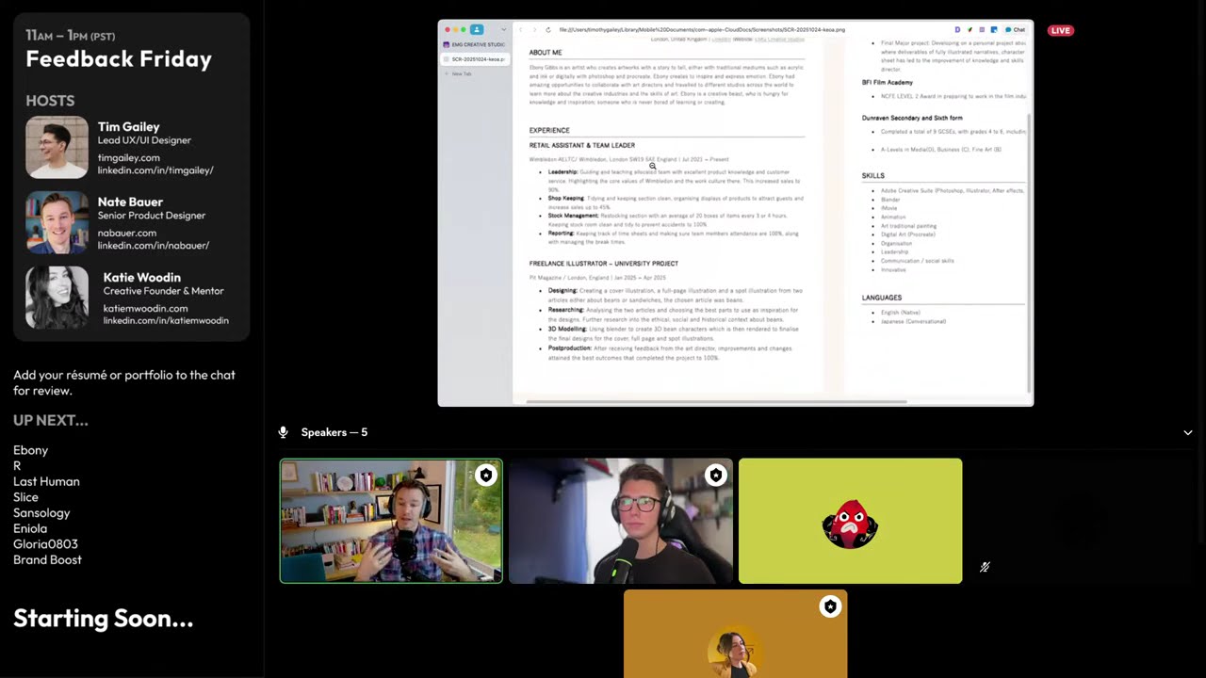
Task: Expand the browser sidebar dropdown chevron
Action: [504, 29]
